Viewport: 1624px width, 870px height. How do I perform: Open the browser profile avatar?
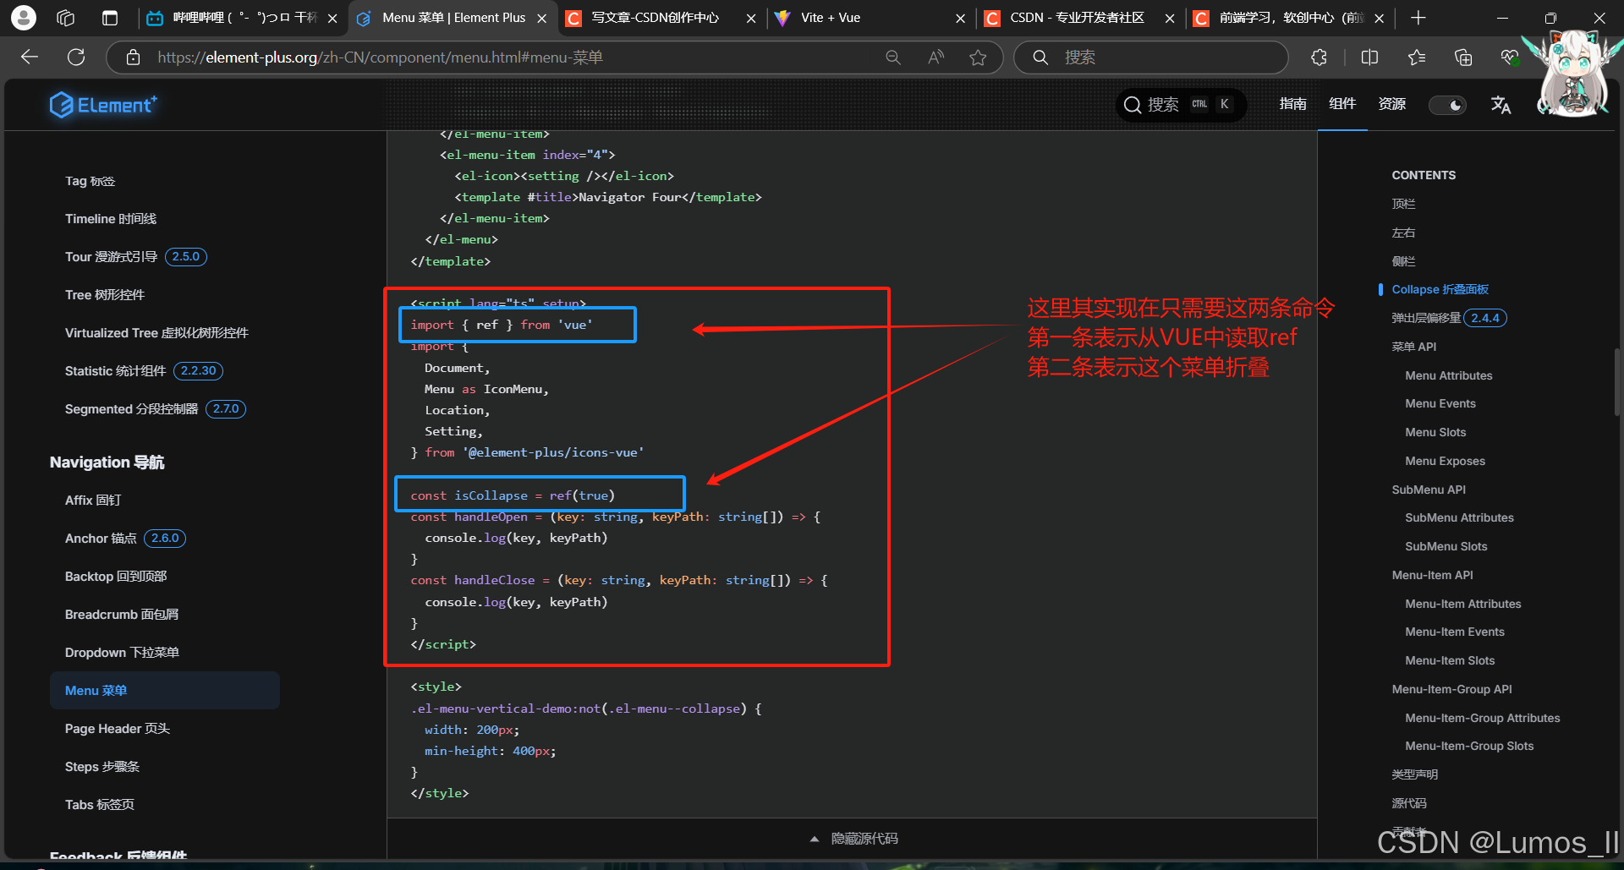(24, 18)
